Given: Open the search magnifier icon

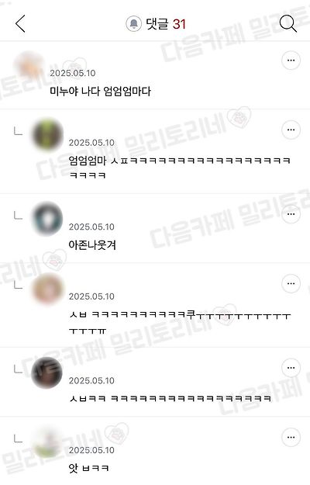Looking at the screenshot, I should click(288, 23).
